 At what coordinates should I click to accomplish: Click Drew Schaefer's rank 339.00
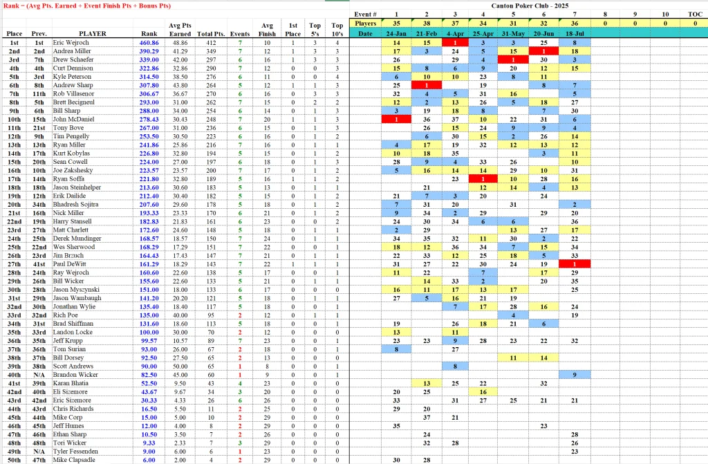coord(149,59)
